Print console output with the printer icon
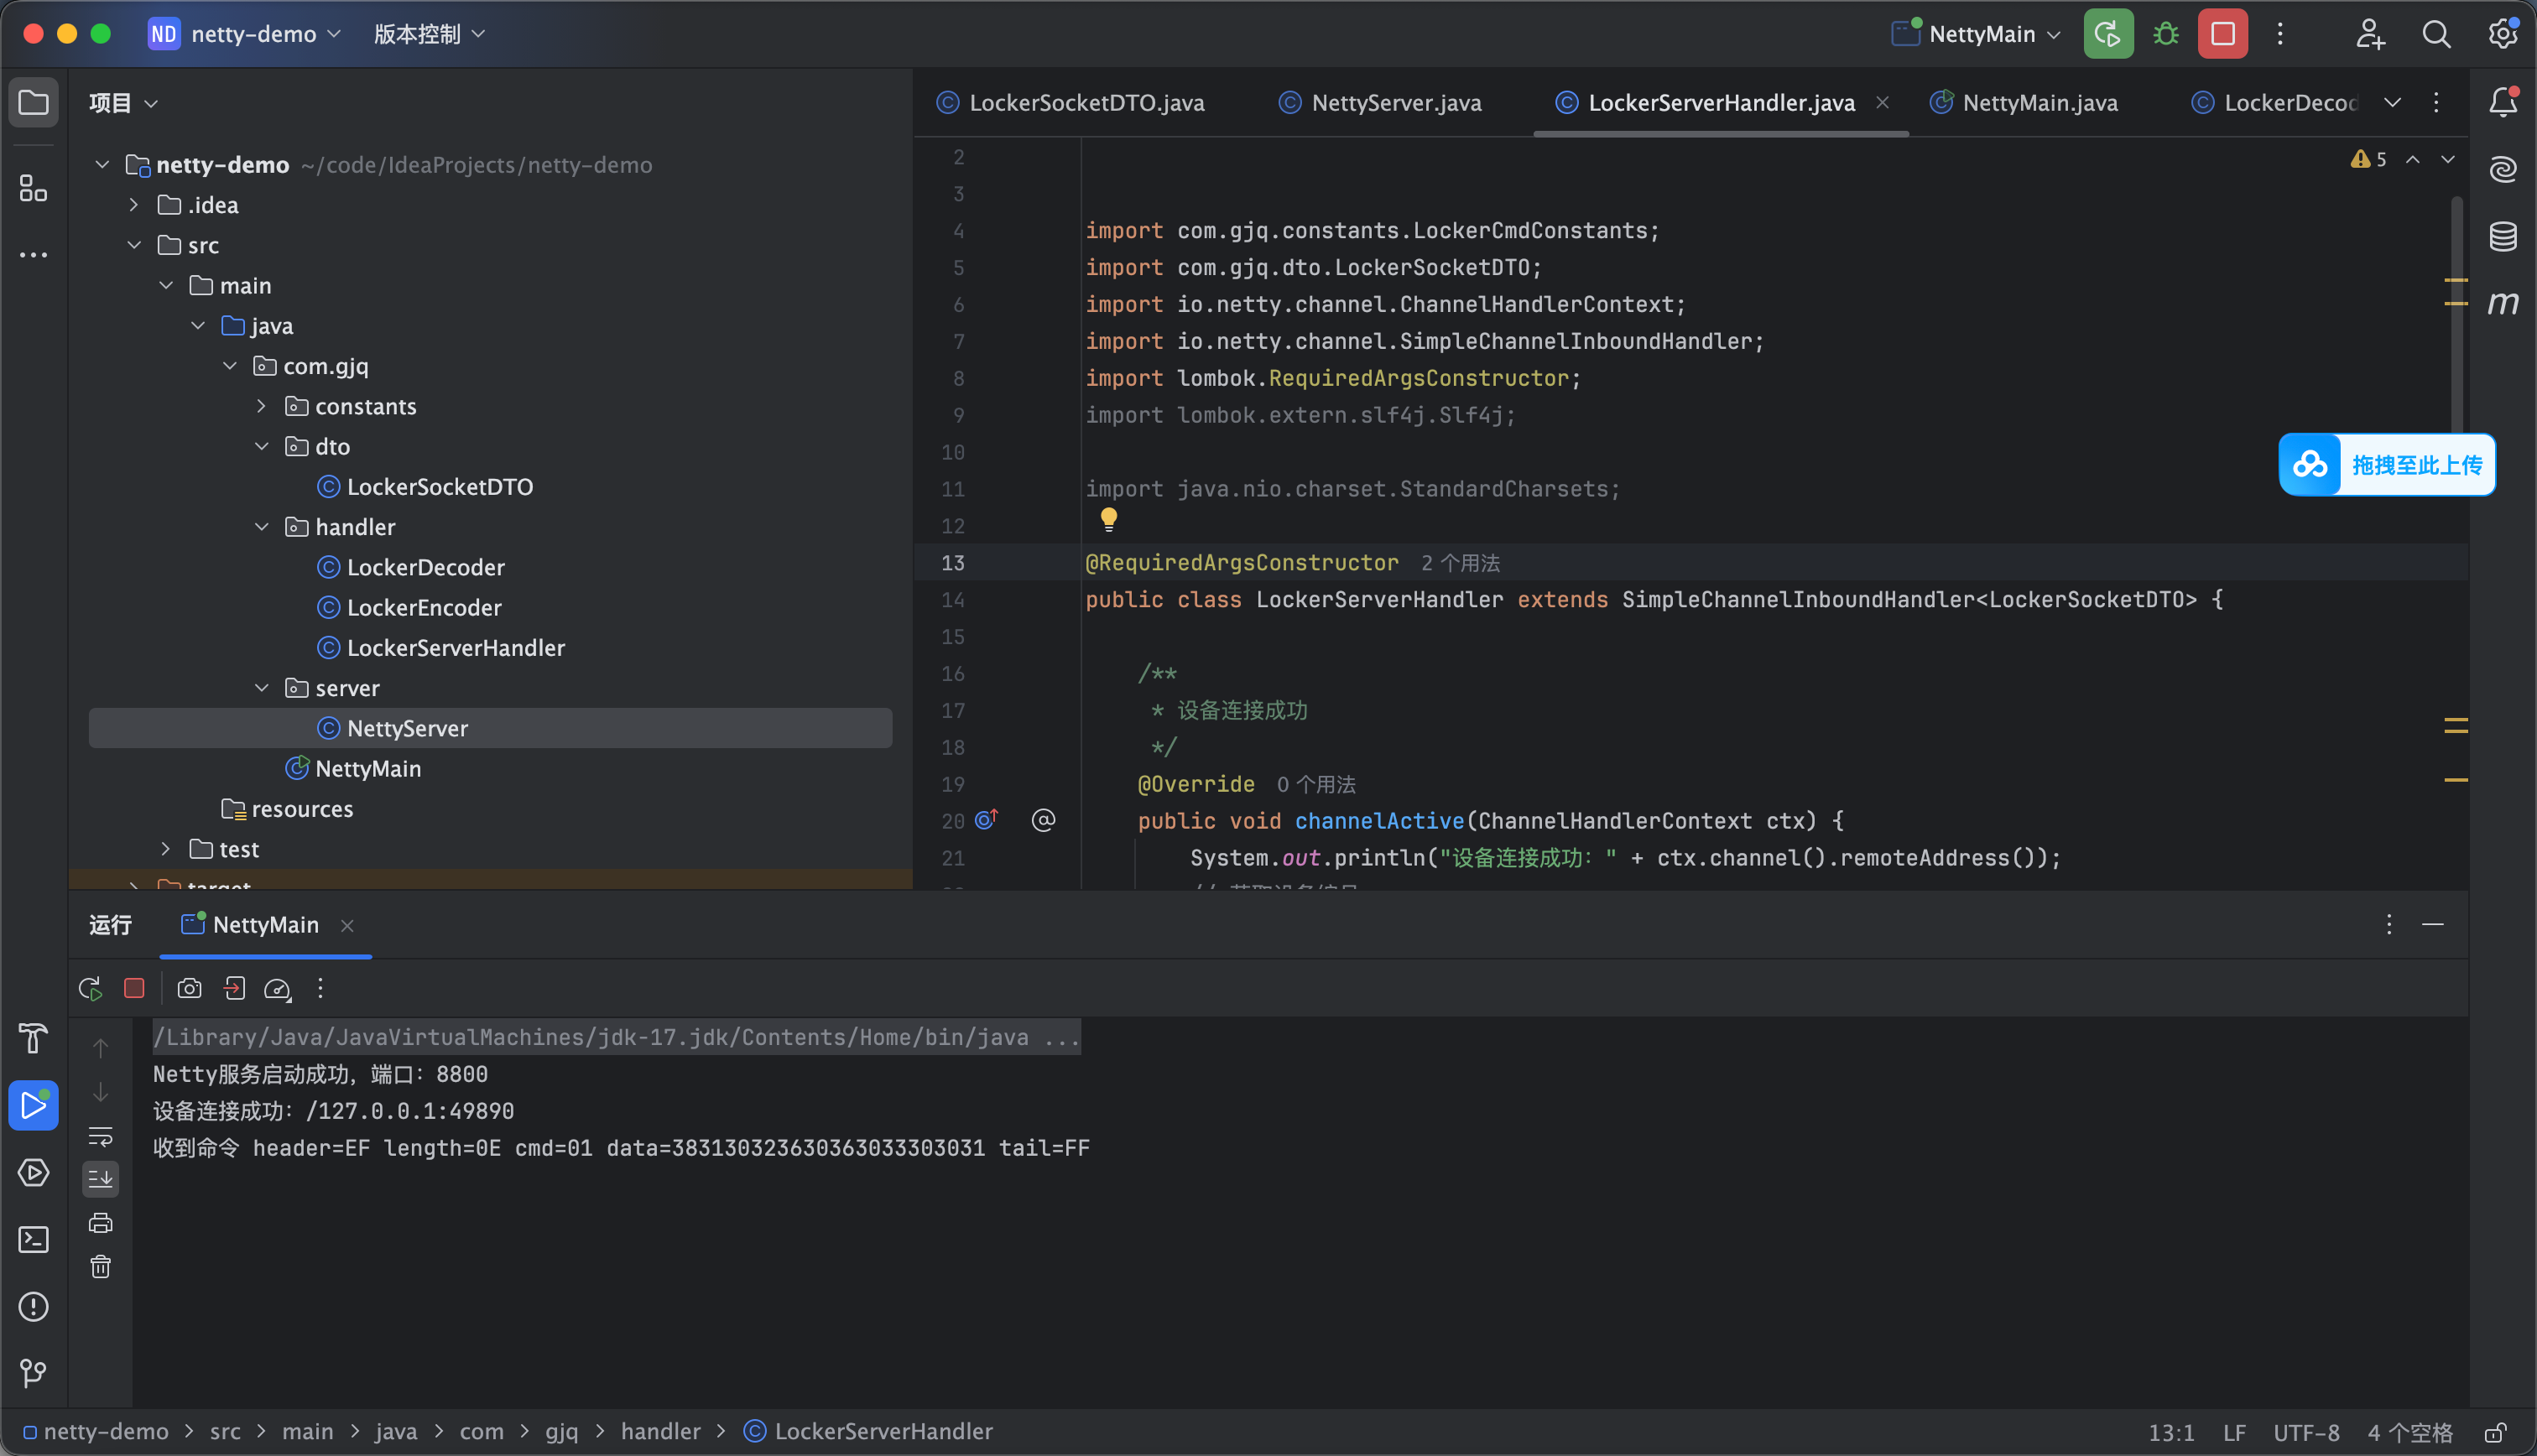This screenshot has height=1456, width=2537. click(100, 1222)
